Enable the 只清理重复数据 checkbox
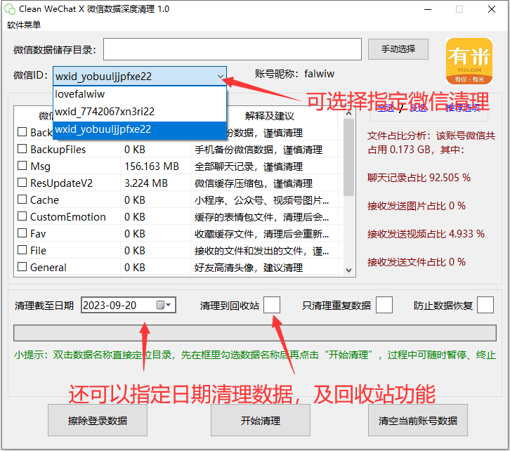This screenshot has width=510, height=451. click(384, 305)
